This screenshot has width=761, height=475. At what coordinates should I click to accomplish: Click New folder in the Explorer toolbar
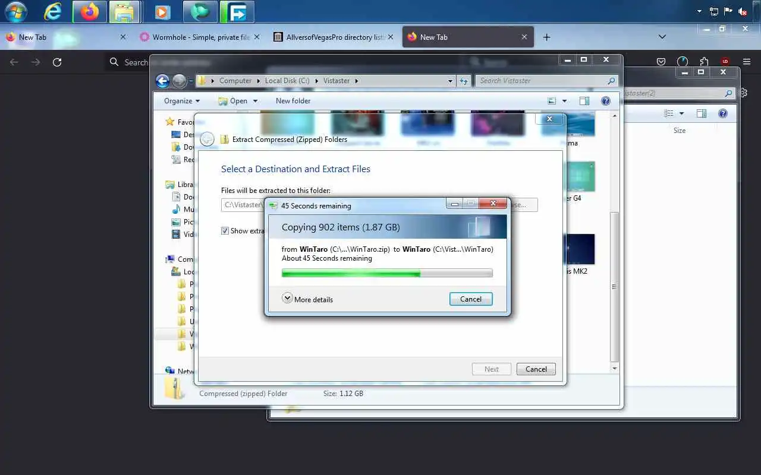point(293,101)
